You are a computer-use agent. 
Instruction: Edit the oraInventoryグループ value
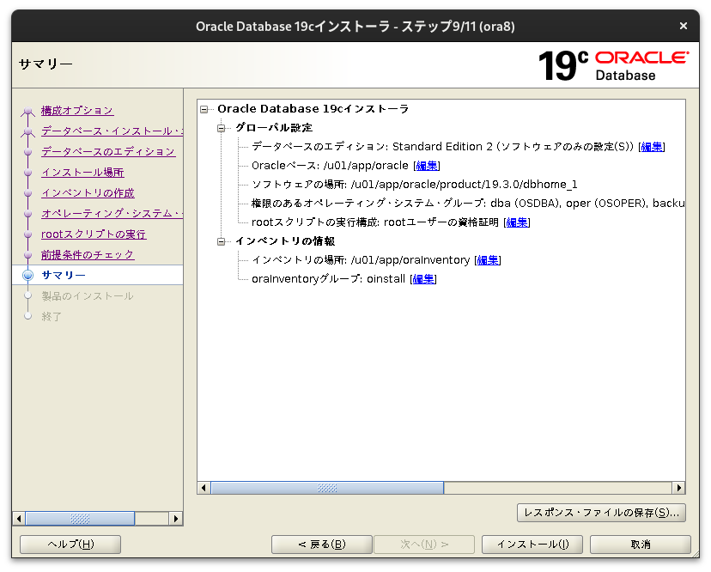click(x=422, y=278)
